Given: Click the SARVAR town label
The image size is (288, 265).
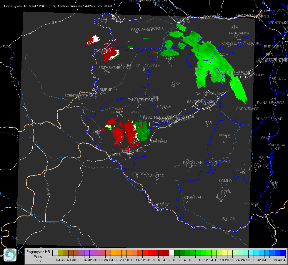Looking at the screenshot, I should [x=125, y=65].
